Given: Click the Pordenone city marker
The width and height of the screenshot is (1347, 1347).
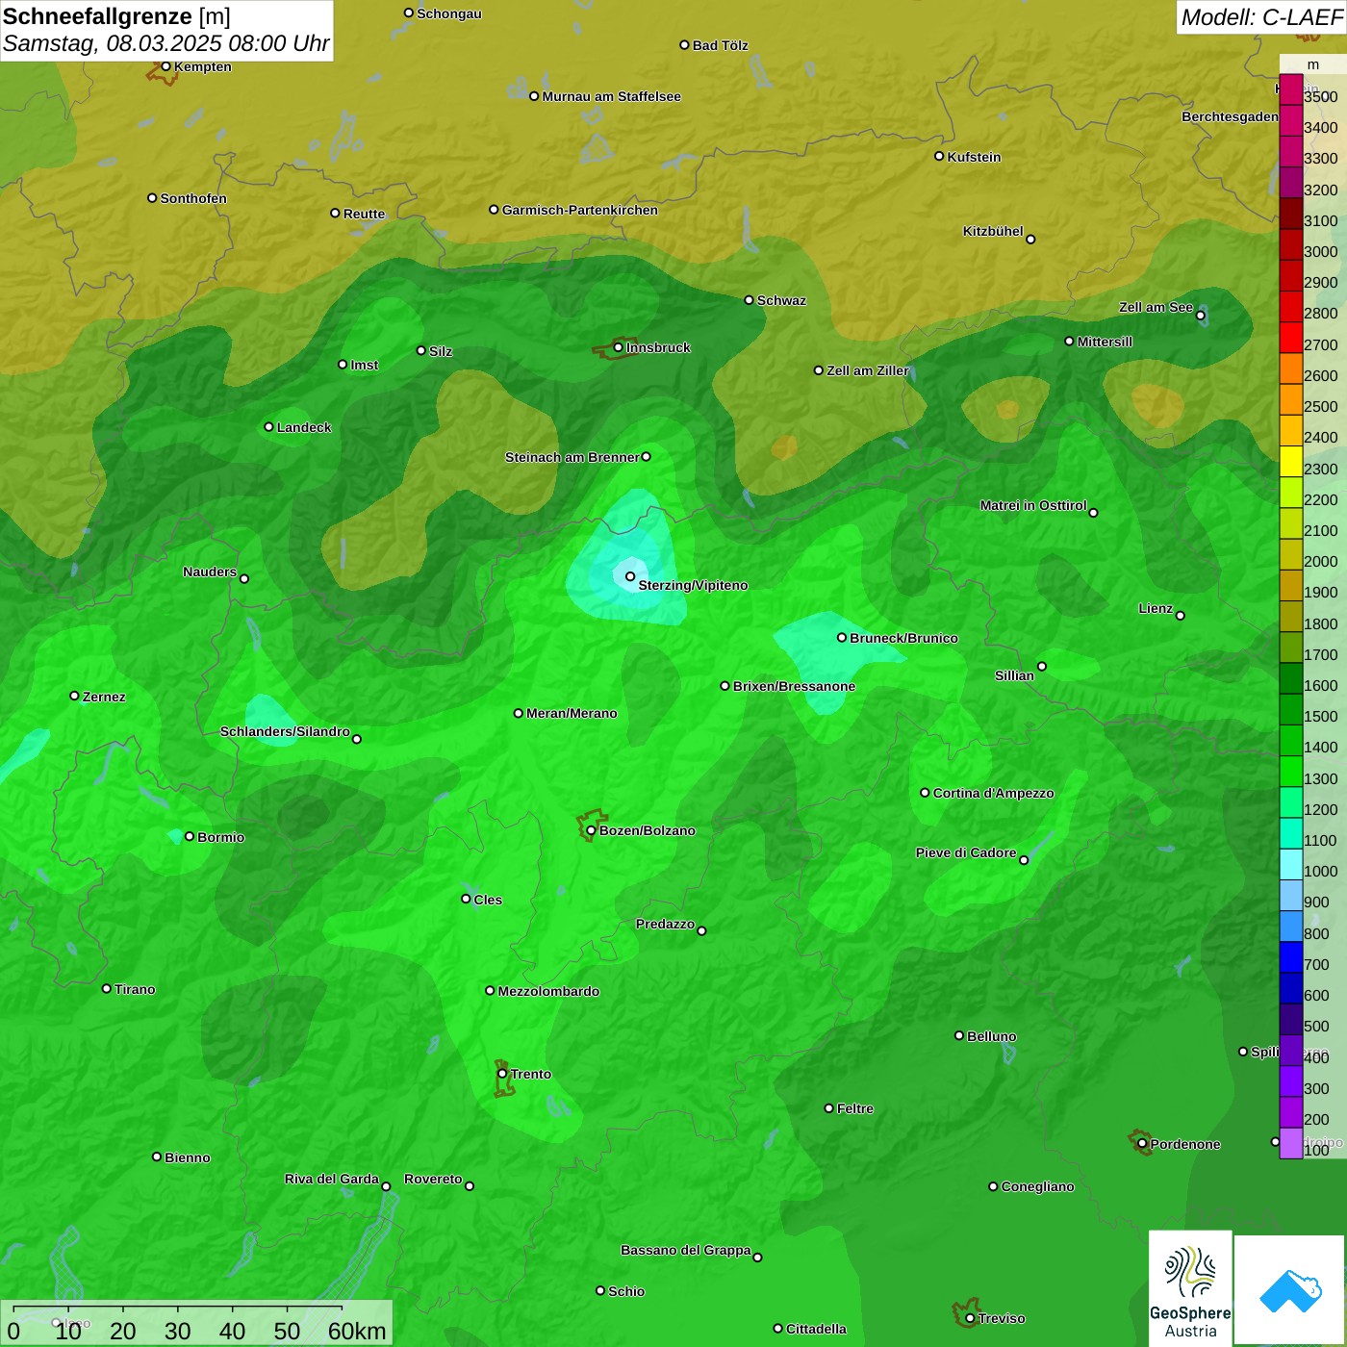Looking at the screenshot, I should tap(1142, 1144).
